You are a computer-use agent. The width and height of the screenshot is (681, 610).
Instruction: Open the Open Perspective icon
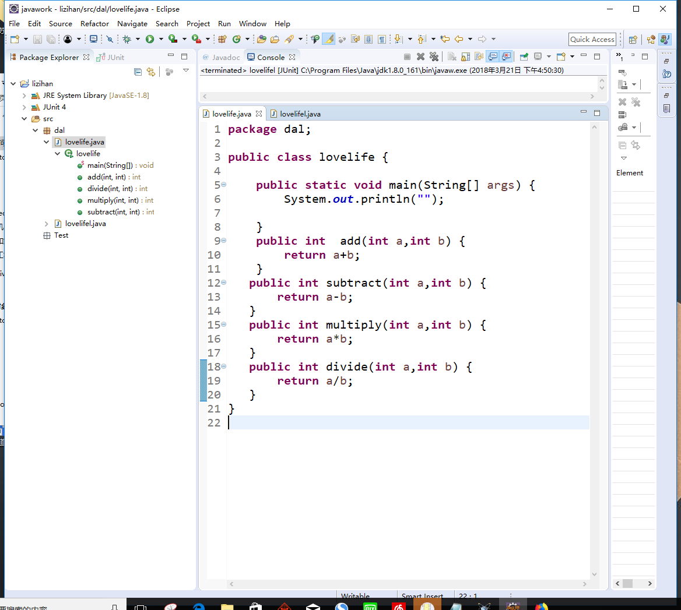pyautogui.click(x=633, y=40)
